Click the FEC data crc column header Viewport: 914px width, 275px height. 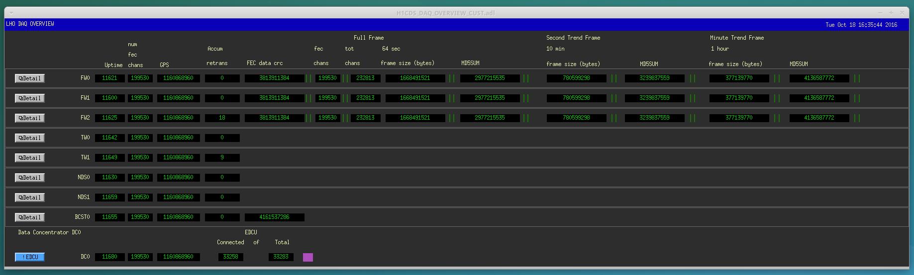(265, 63)
